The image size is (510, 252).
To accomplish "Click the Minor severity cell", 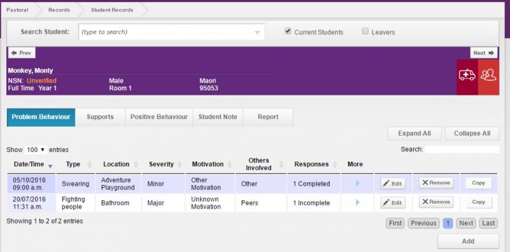I will click(163, 183).
